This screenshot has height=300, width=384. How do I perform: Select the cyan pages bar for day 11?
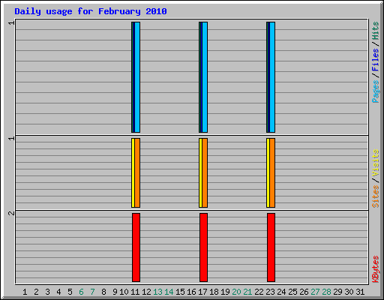(137, 77)
